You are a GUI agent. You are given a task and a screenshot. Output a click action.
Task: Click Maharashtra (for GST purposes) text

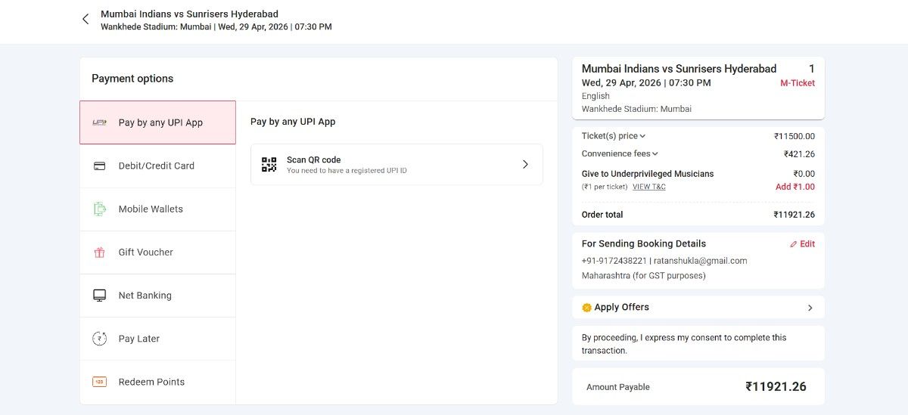click(644, 276)
